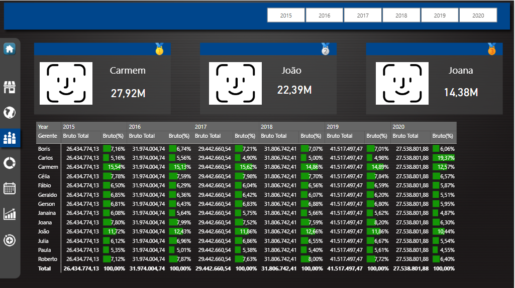
Task: Open the store page icon
Action: coord(10,88)
